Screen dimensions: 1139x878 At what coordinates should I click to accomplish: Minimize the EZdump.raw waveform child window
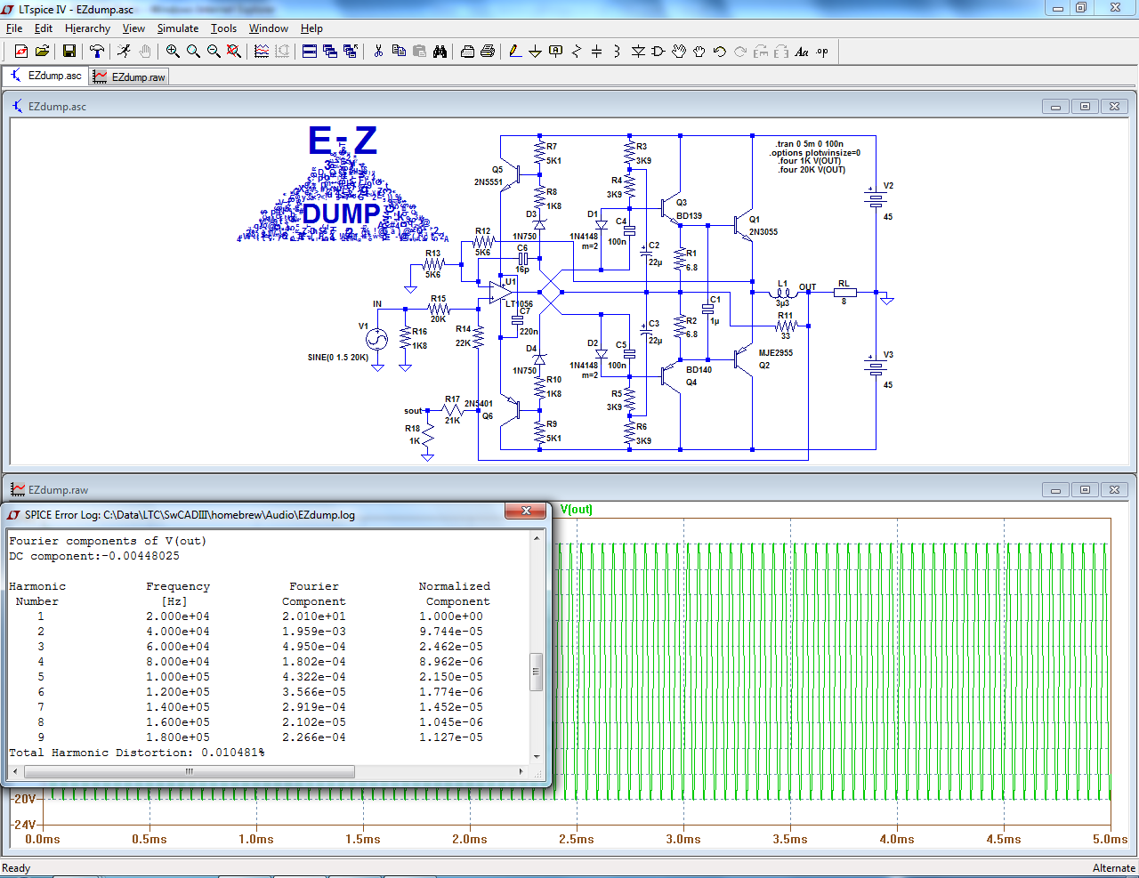click(x=1055, y=490)
